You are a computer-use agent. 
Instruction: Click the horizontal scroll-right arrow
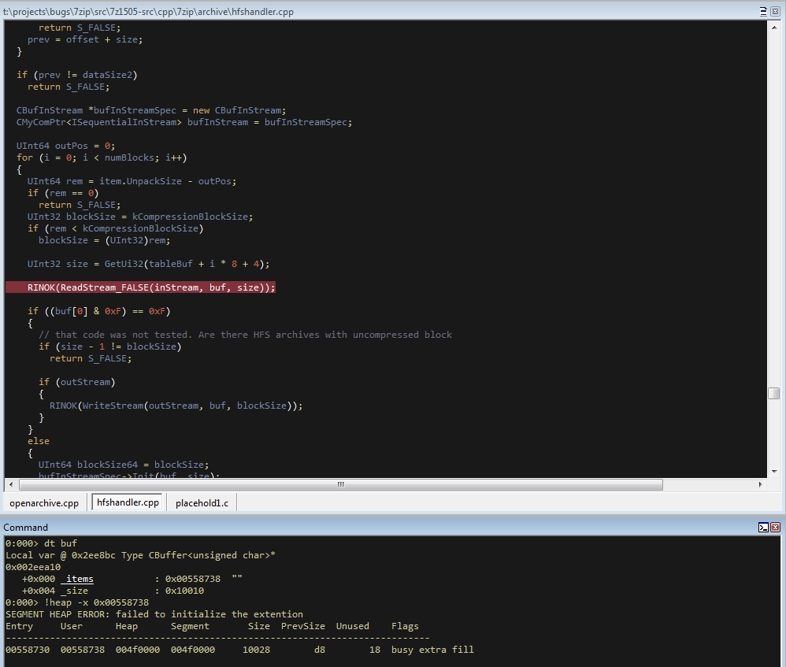[761, 484]
